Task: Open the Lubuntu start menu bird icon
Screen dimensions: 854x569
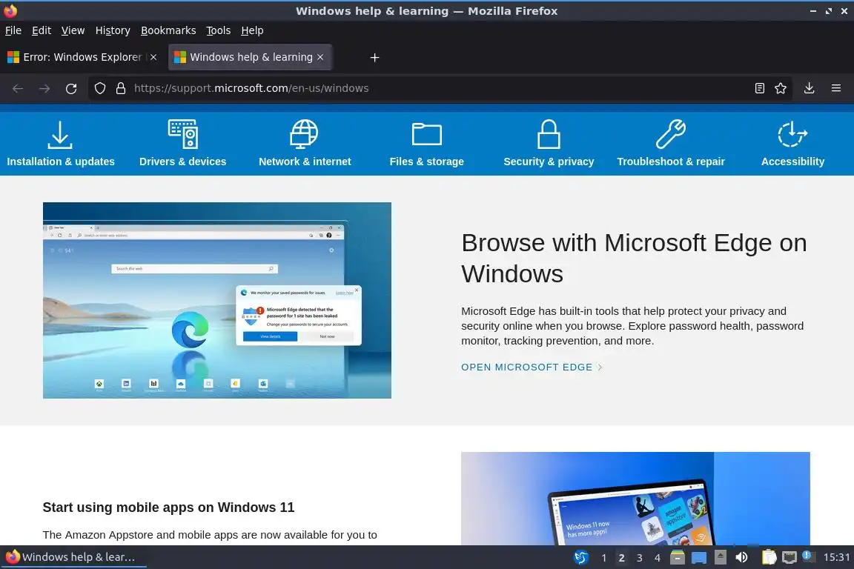Action: pyautogui.click(x=581, y=557)
